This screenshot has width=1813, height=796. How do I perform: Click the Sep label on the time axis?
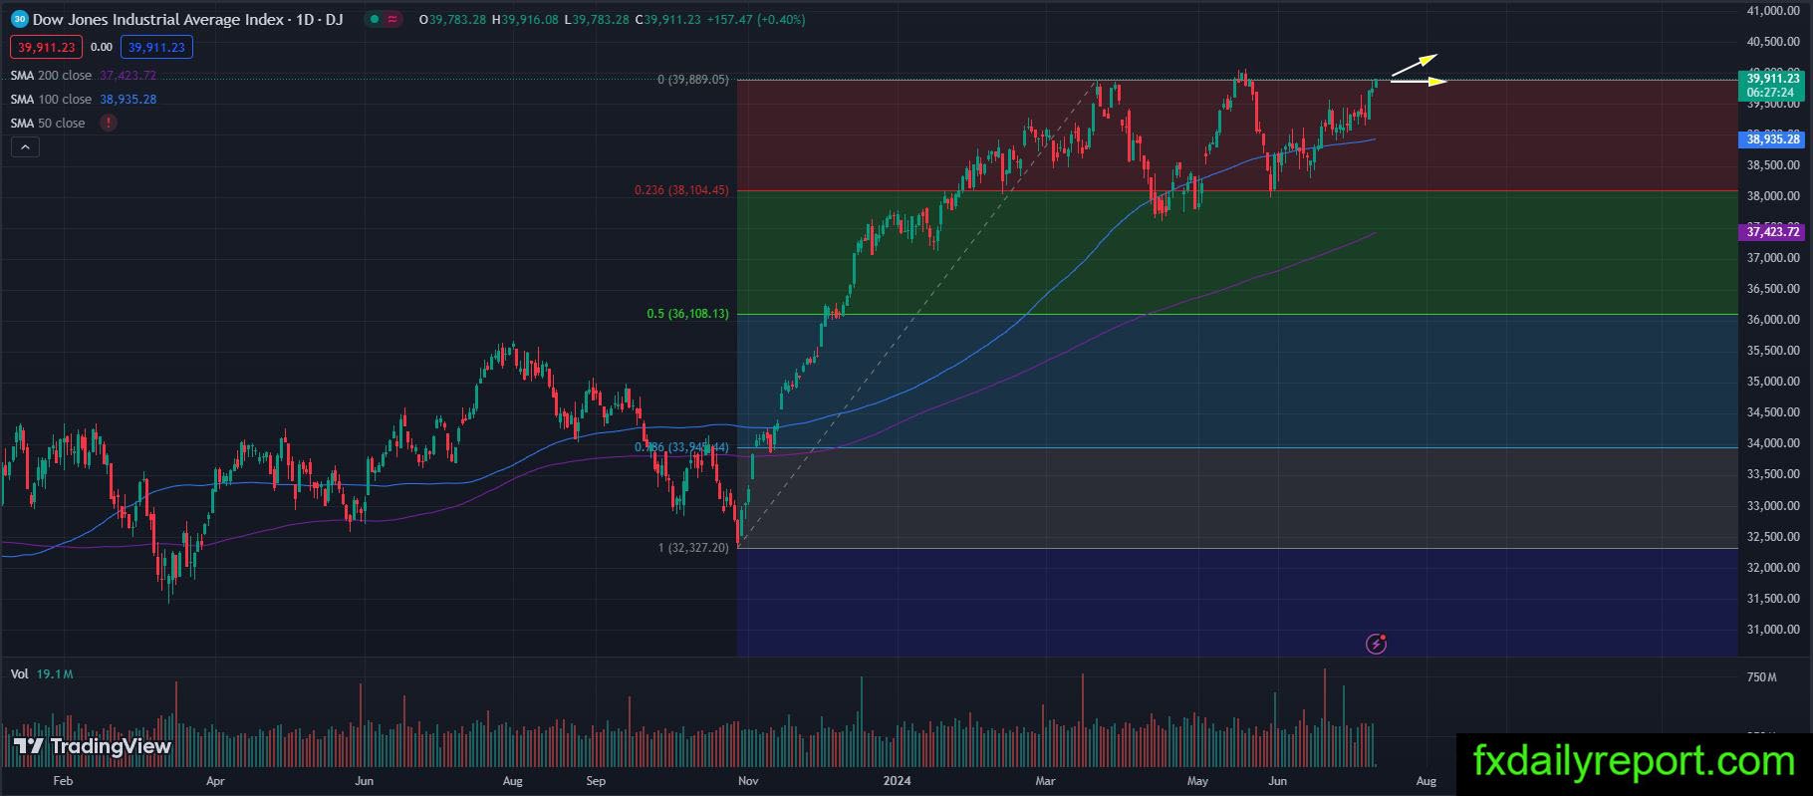click(x=596, y=781)
